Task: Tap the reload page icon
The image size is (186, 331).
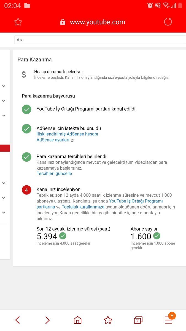Action: pyautogui.click(x=168, y=22)
